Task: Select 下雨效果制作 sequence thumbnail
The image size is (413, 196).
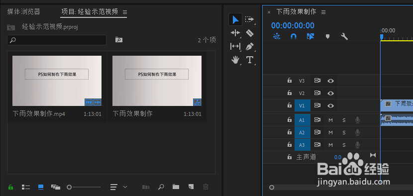Action: pos(157,81)
